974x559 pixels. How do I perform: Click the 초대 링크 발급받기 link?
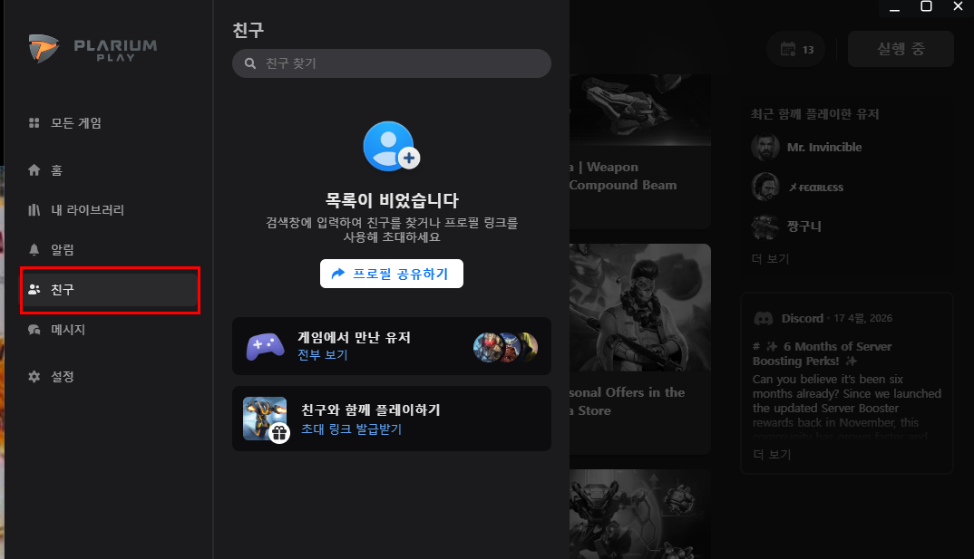351,429
